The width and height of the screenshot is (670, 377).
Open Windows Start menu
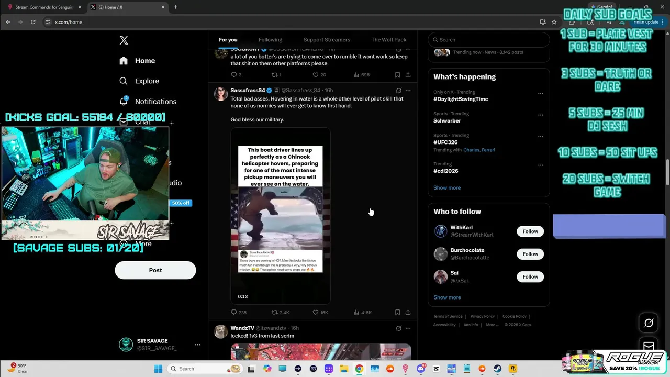[158, 369]
